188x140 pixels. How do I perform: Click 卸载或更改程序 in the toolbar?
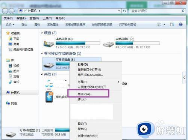click(75, 24)
